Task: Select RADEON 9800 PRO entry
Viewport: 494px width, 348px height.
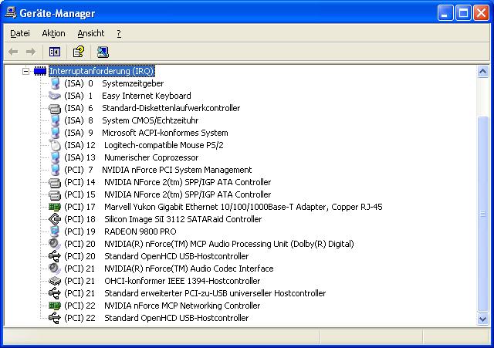Action: point(120,231)
